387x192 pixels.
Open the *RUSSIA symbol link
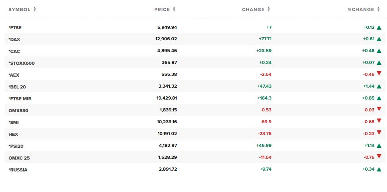(x=18, y=170)
